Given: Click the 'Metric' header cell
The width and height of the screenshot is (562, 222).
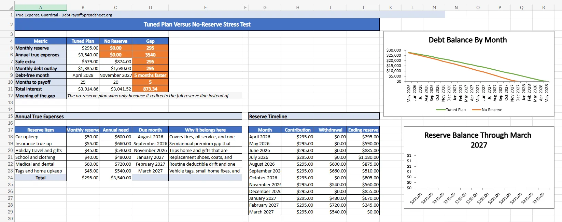Looking at the screenshot, I should pyautogui.click(x=41, y=41).
